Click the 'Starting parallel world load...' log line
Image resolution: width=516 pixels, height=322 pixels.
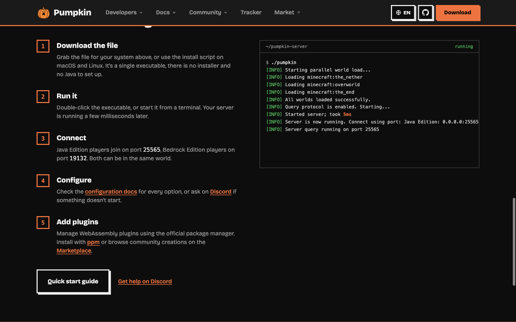318,70
